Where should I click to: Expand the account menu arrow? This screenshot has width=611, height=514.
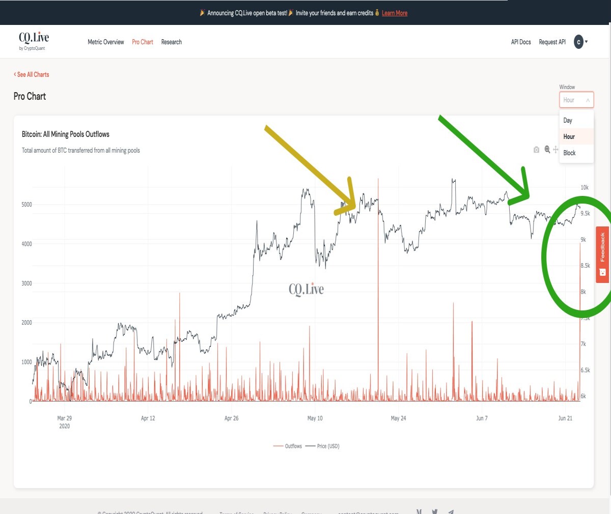pyautogui.click(x=587, y=42)
